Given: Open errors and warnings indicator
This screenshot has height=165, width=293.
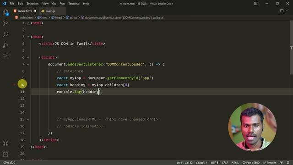Looking at the screenshot, I should pos(9,163).
